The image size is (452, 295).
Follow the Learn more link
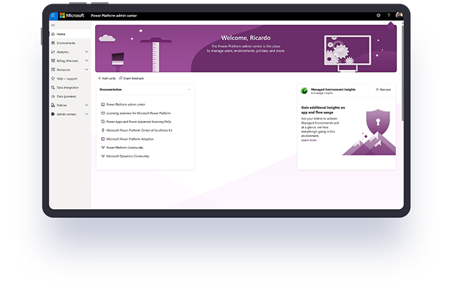pyautogui.click(x=309, y=140)
